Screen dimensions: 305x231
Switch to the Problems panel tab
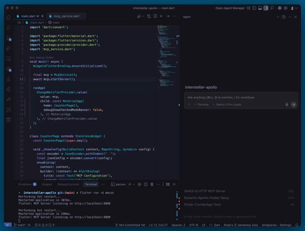point(27,185)
